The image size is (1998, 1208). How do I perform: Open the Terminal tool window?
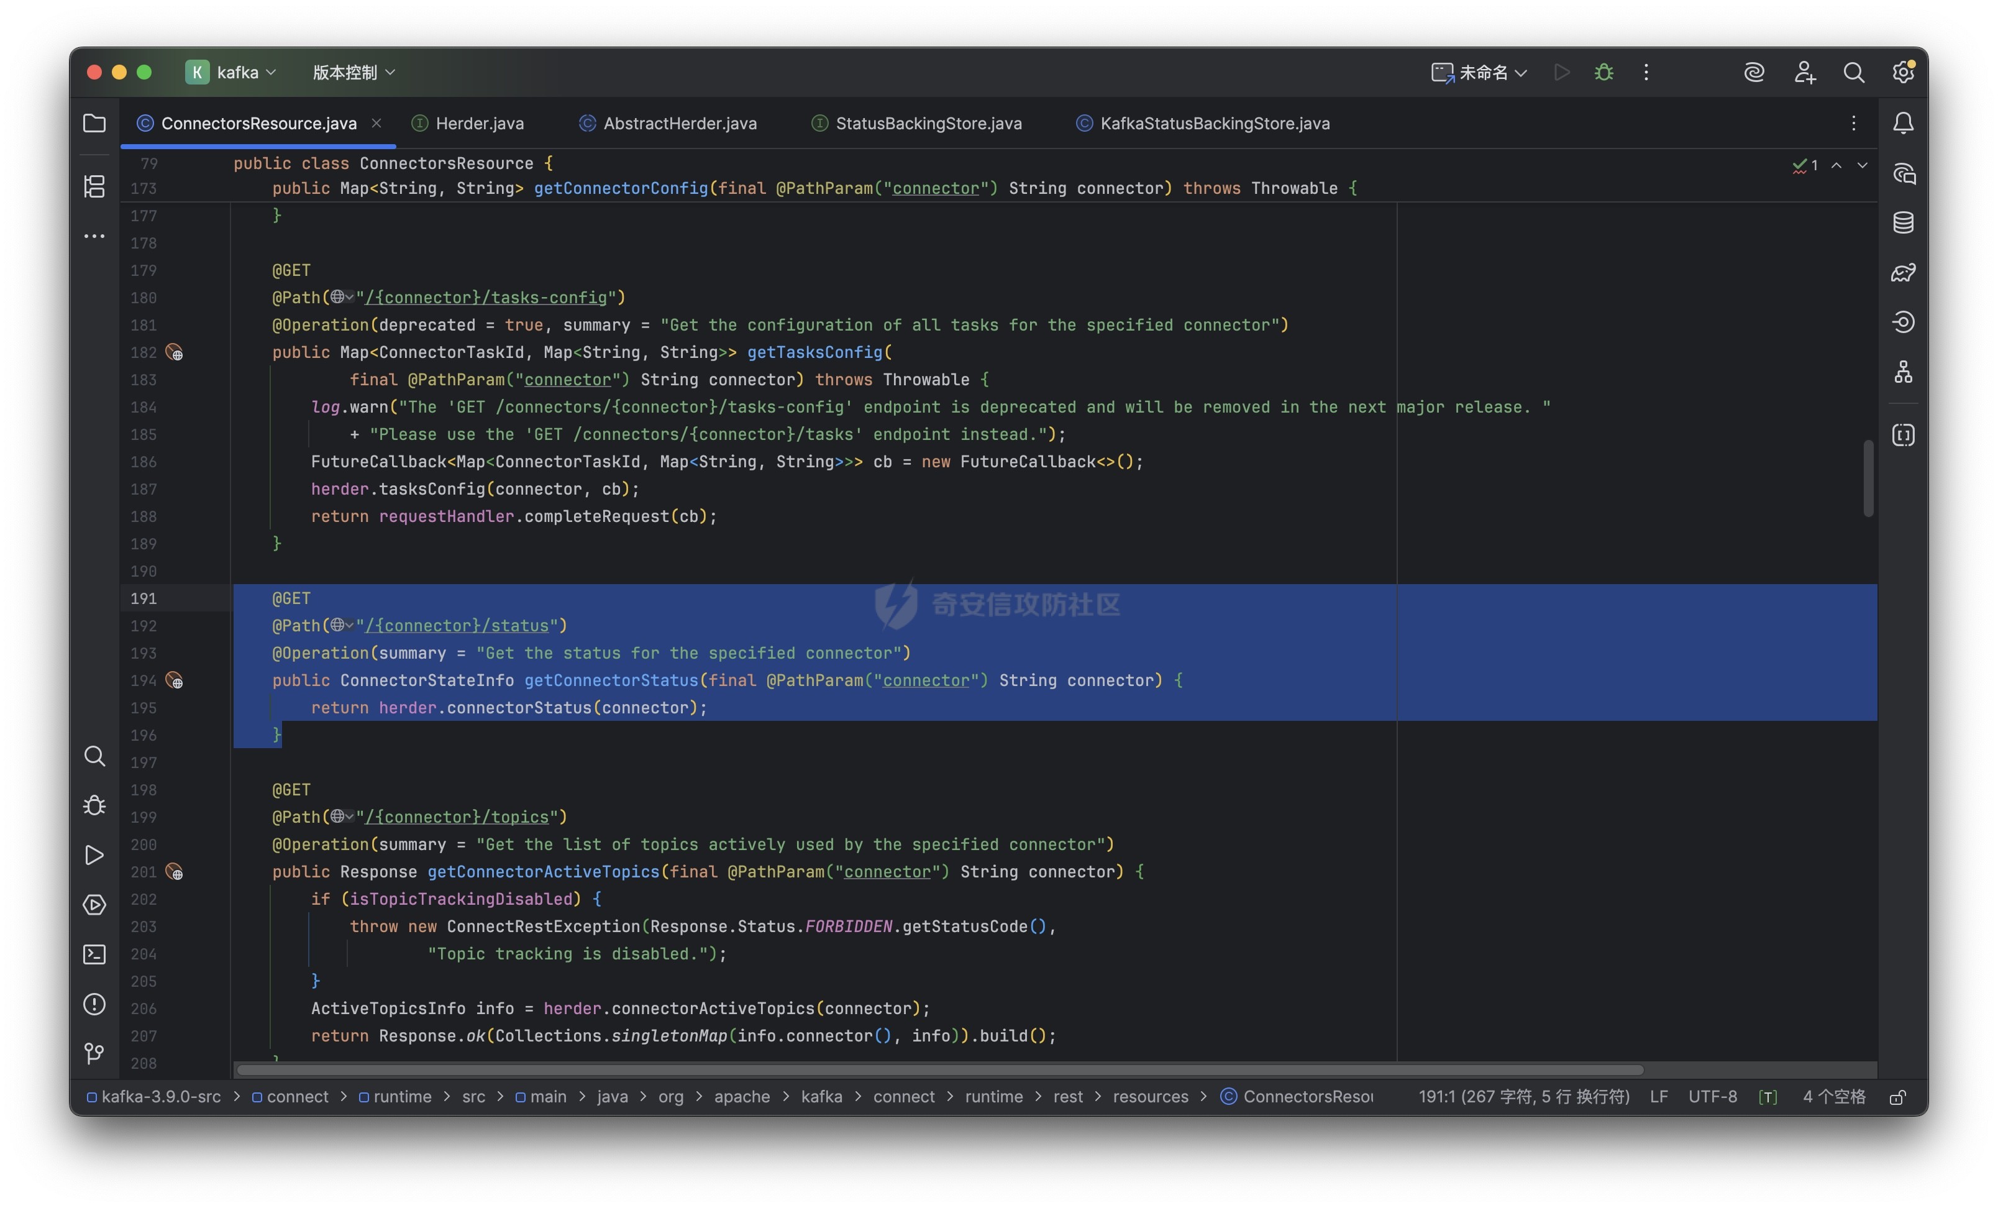pyautogui.click(x=94, y=954)
